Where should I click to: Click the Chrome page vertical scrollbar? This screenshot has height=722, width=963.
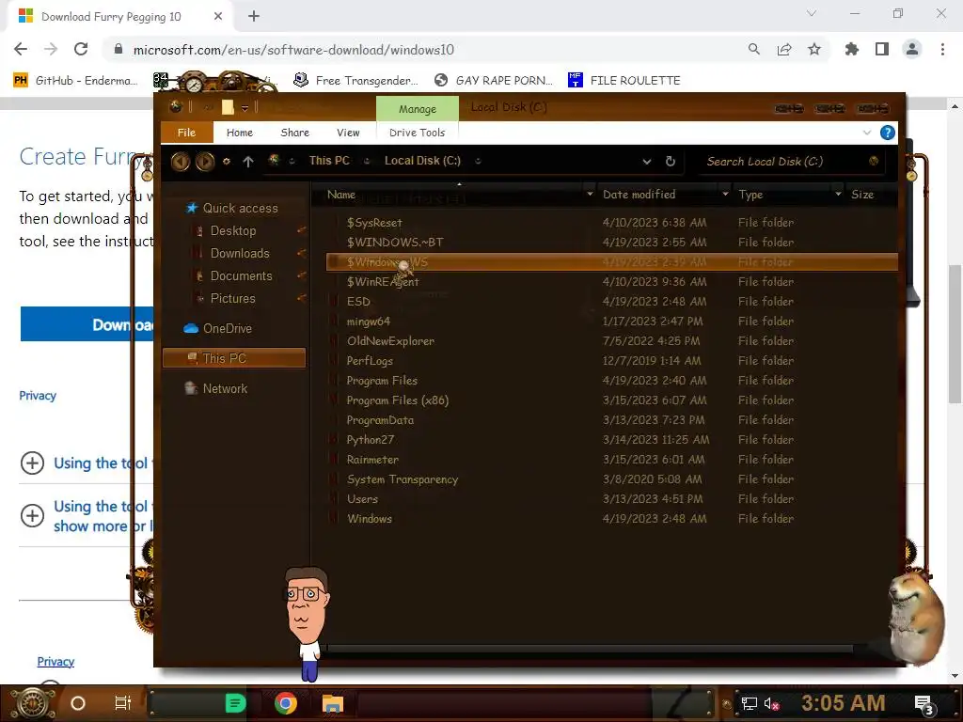[955, 335]
